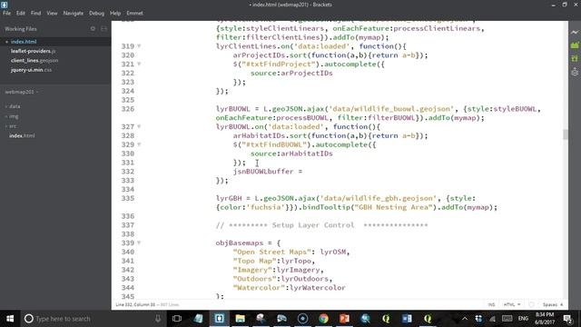Click the bottom gray extension icon in right sidebar
Image resolution: width=581 pixels, height=327 pixels.
[x=575, y=72]
